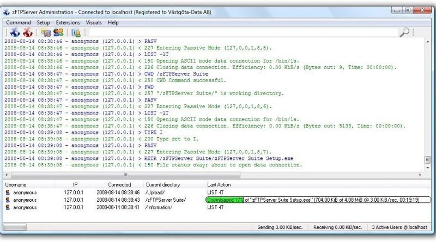Sort users by Username column header
This screenshot has height=242, width=436.
(x=16, y=184)
